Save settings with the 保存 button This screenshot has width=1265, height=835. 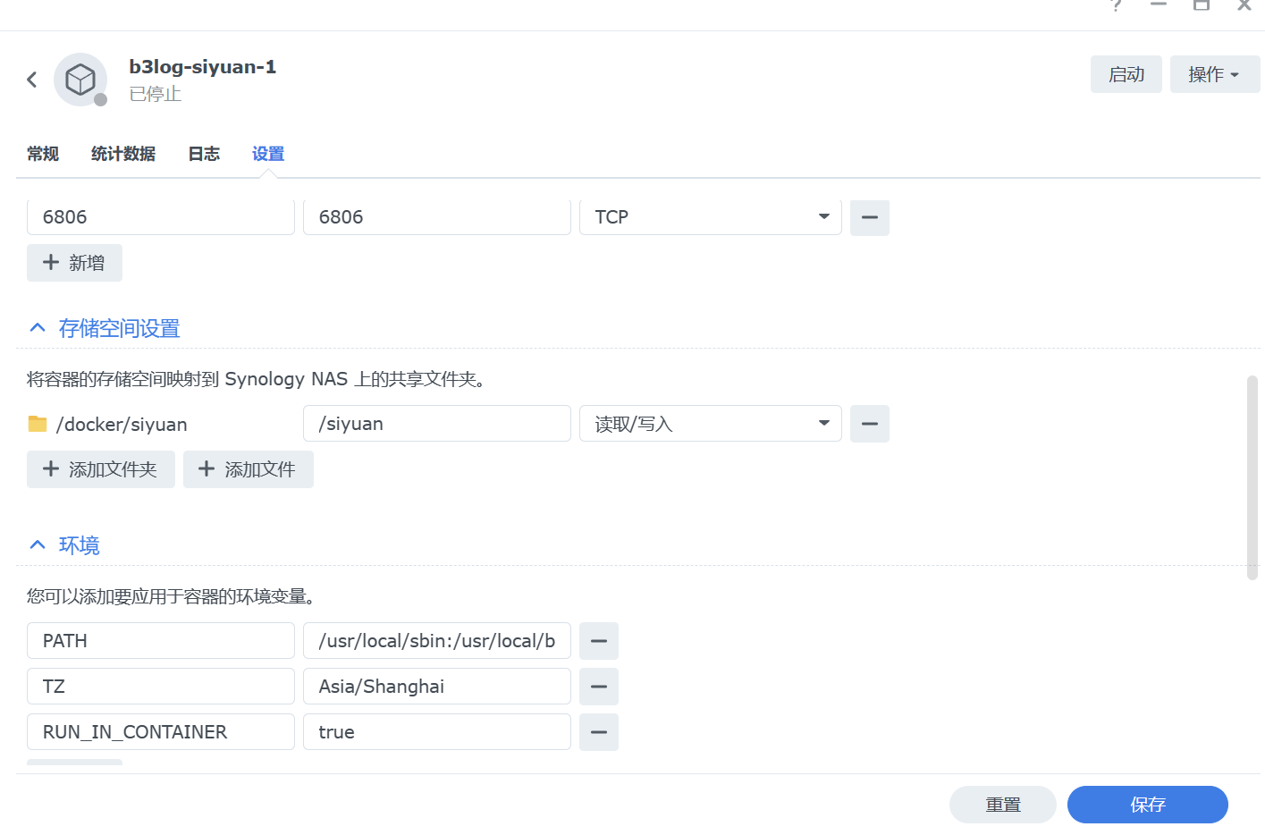tap(1148, 805)
